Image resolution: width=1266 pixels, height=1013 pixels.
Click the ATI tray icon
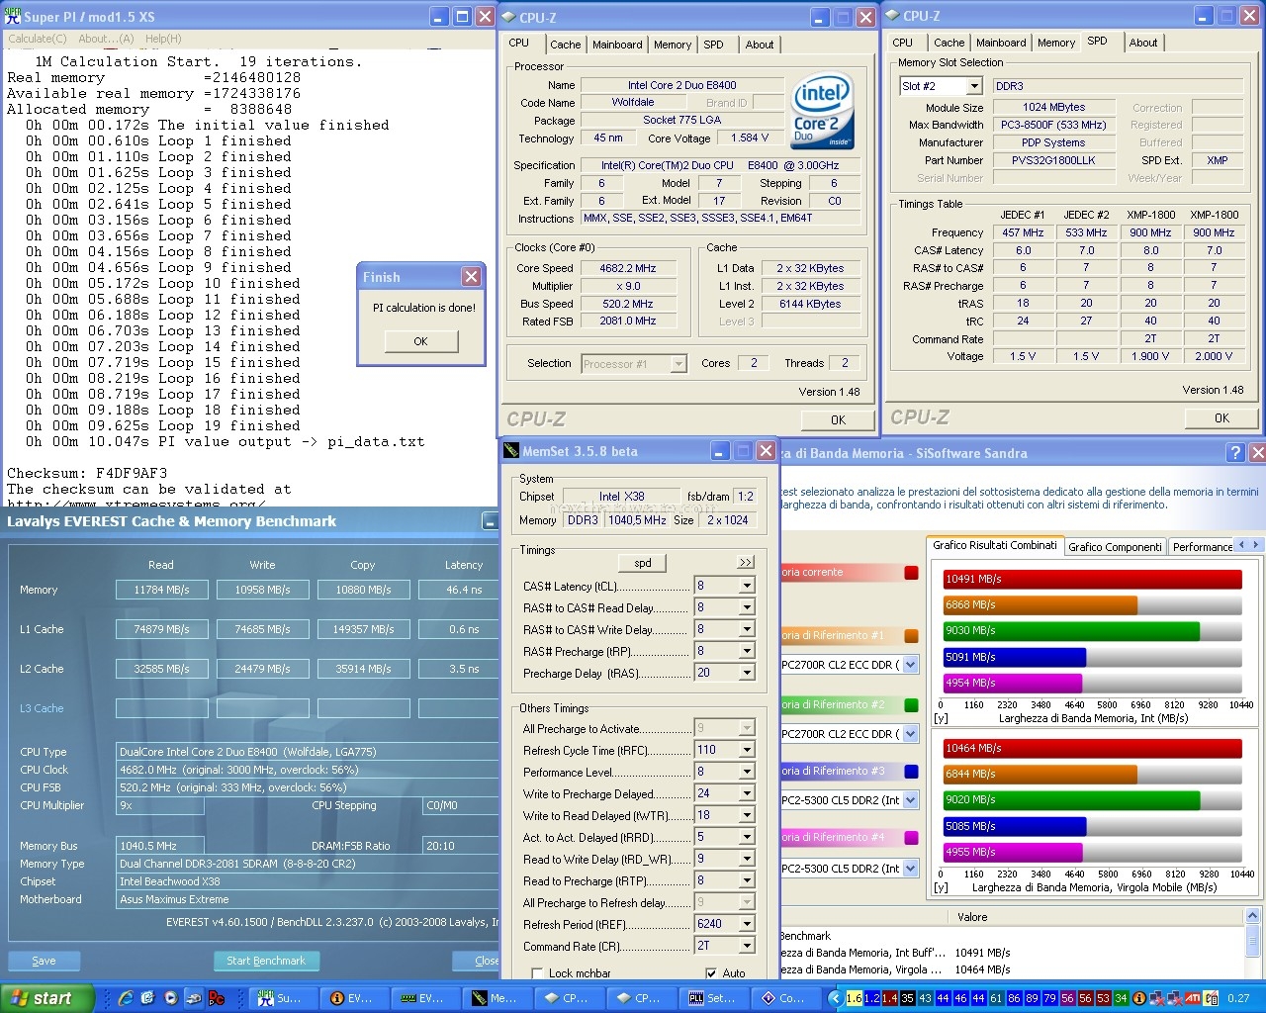1194,998
